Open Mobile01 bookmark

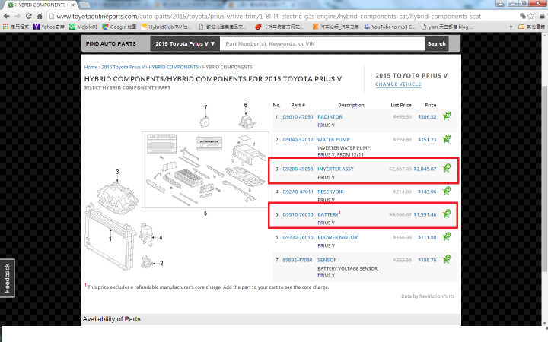pyautogui.click(x=83, y=27)
